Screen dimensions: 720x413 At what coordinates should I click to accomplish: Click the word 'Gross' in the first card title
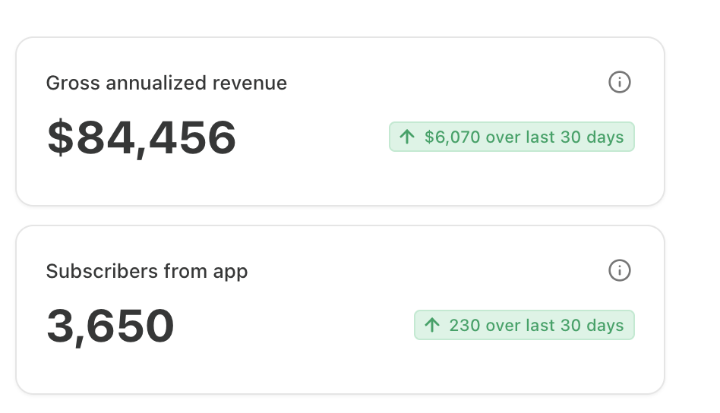tap(73, 83)
